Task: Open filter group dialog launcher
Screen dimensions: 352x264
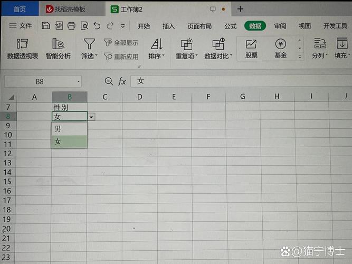Action: [139, 66]
